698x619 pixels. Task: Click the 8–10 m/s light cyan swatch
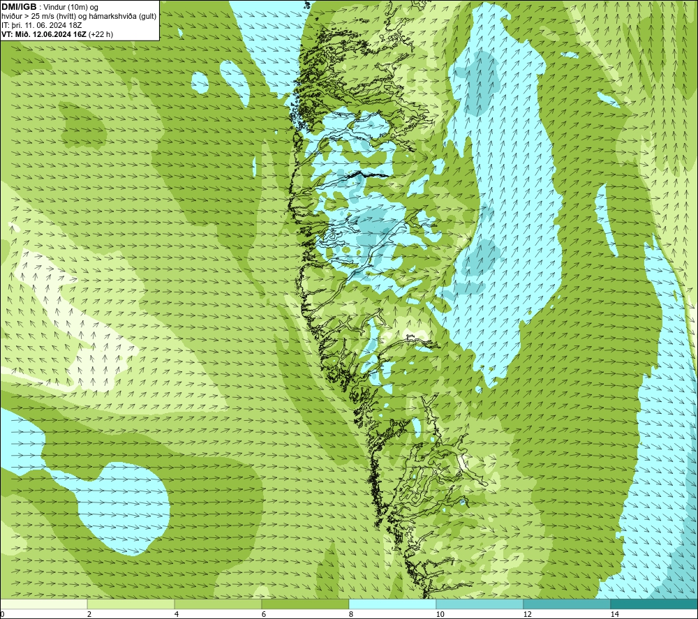point(392,604)
